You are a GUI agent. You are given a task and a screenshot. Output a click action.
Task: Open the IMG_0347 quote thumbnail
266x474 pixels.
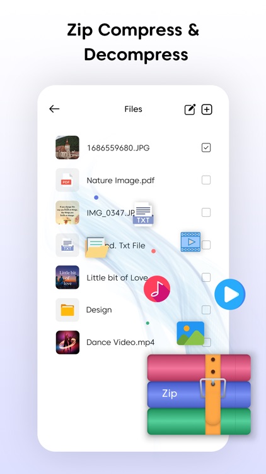(x=67, y=212)
